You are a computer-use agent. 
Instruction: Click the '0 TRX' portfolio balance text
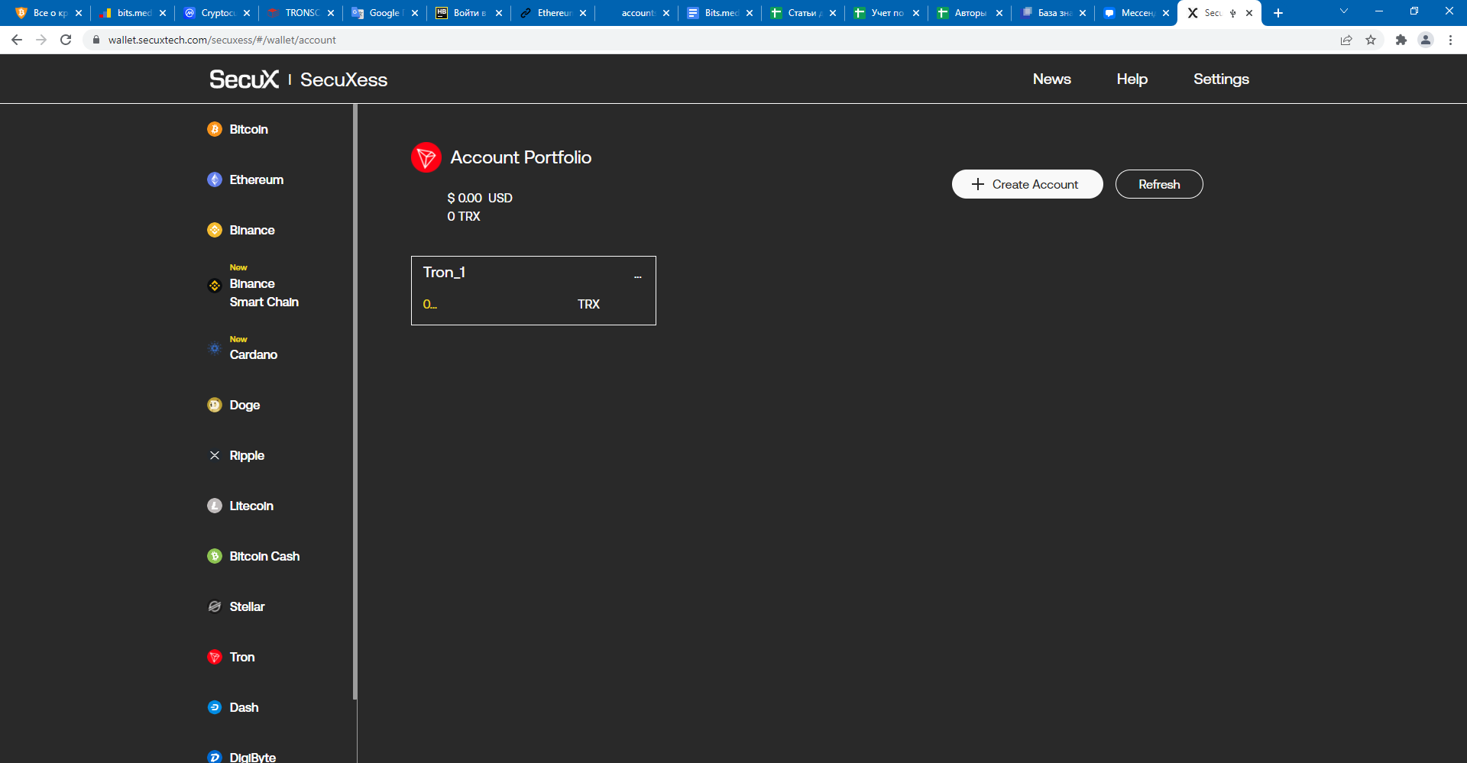[x=464, y=216]
